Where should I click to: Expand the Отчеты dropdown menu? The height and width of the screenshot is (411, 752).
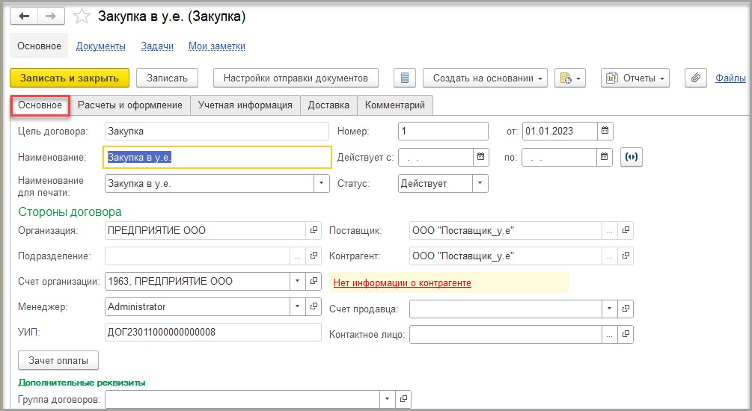pos(635,78)
